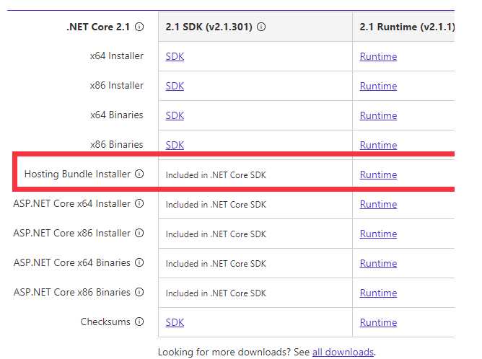Image resolution: width=482 pixels, height=359 pixels.
Task: Open the Checksums Runtime link
Action: tap(378, 322)
